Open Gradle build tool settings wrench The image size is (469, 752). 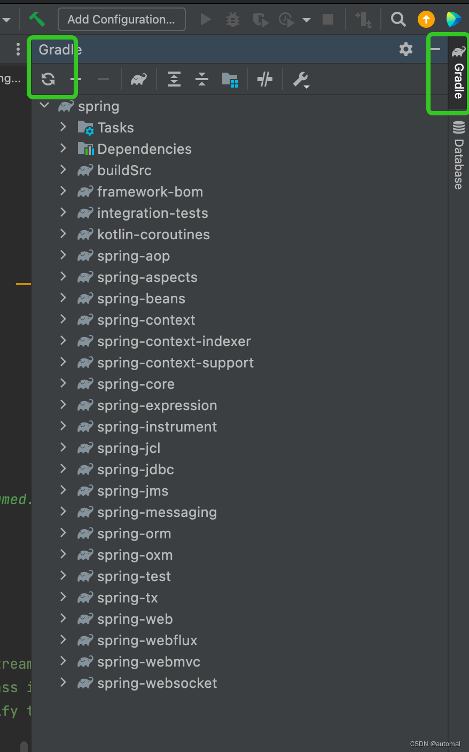(301, 80)
